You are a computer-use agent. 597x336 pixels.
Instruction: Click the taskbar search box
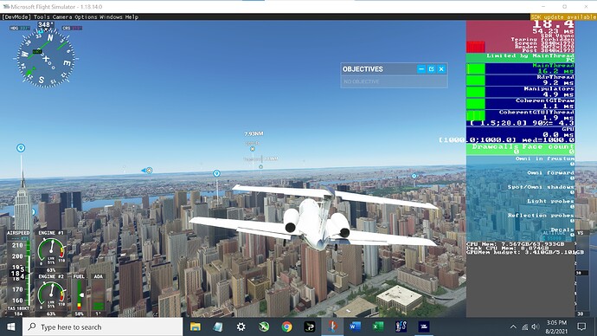pyautogui.click(x=103, y=326)
